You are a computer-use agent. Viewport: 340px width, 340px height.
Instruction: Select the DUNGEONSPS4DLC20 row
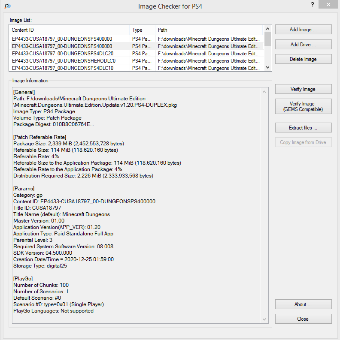(136, 54)
